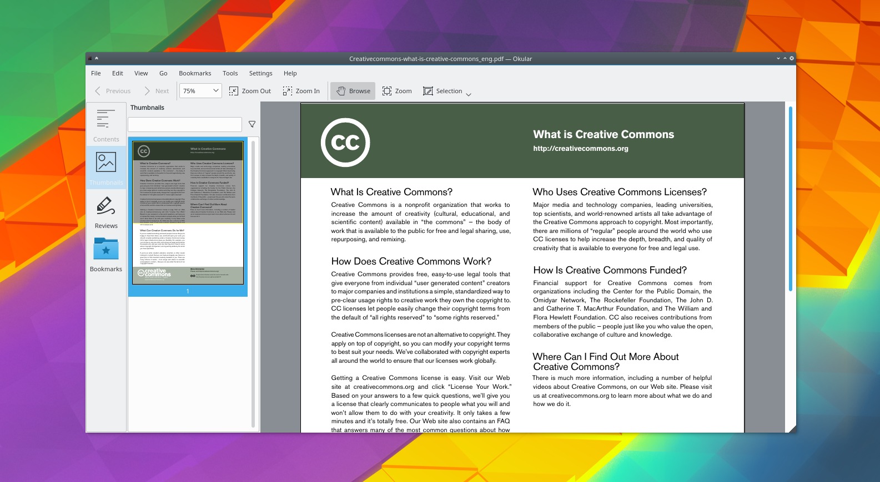Go to the Next page
This screenshot has width=880, height=482.
pyautogui.click(x=156, y=91)
